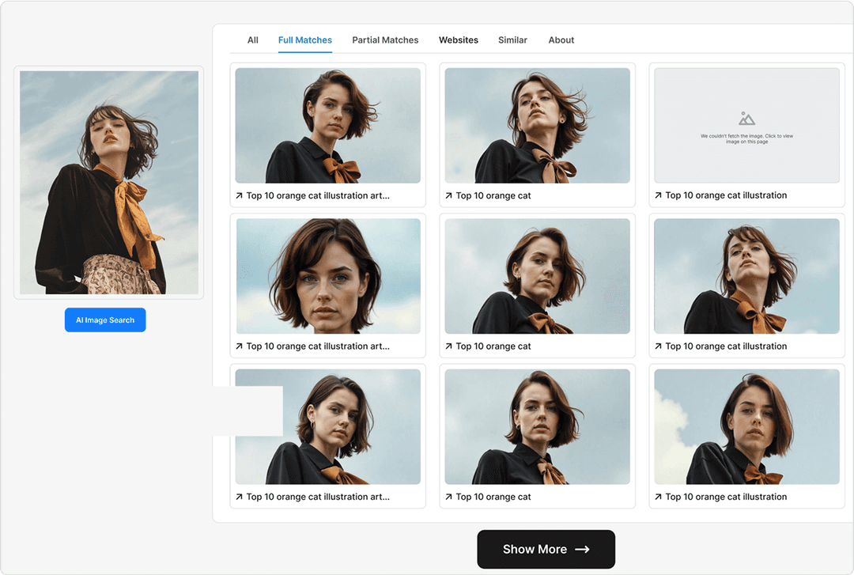Open the bottom-row thumbnail above "Top 10 orange cat"
The height and width of the screenshot is (575, 854).
click(538, 427)
